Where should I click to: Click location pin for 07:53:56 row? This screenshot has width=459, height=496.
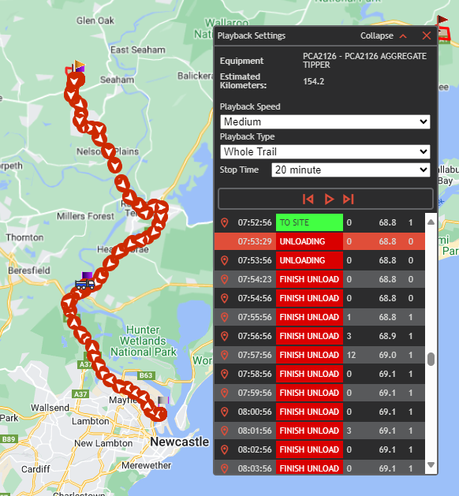(224, 261)
